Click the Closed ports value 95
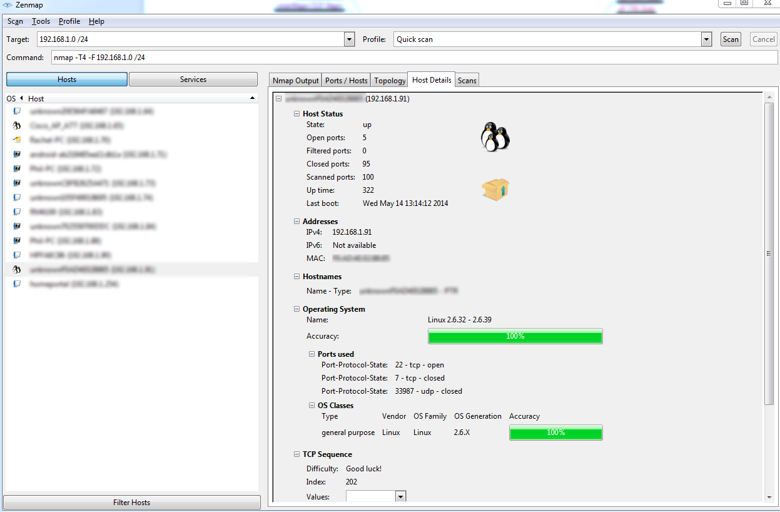The height and width of the screenshot is (512, 780). (x=367, y=164)
